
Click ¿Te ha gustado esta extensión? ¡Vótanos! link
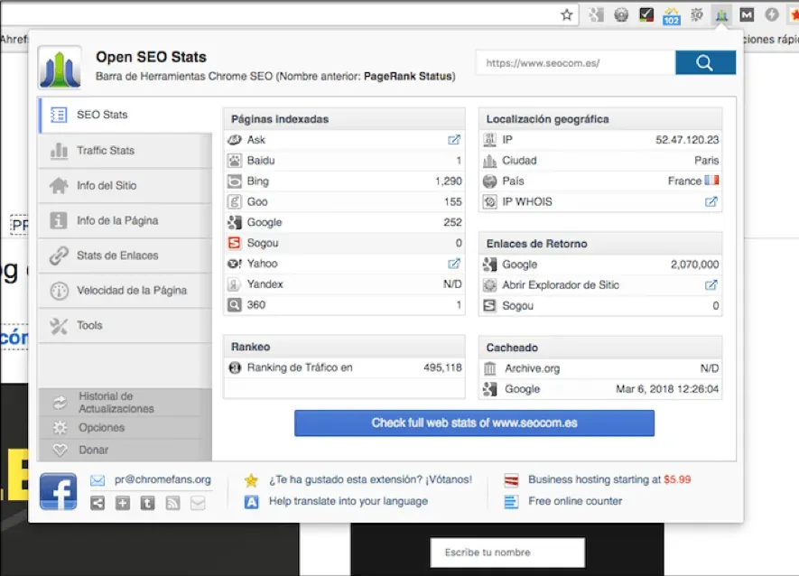point(370,479)
